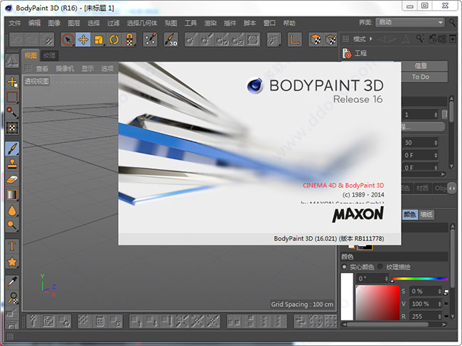Image resolution: width=462 pixels, height=346 pixels.
Task: Click the vertical scrollbar of attribute panel
Action: tap(451, 112)
